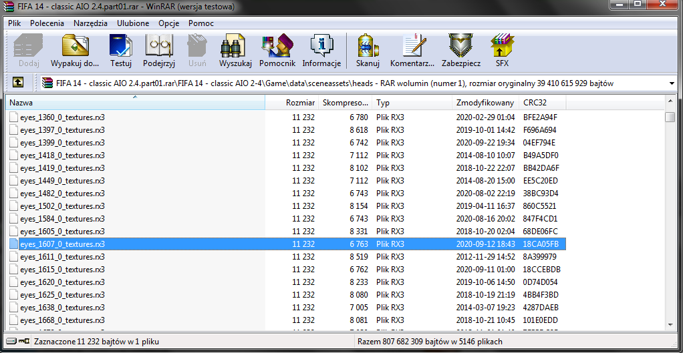Sort by the Nazwa column header
This screenshot has width=683, height=353.
[x=135, y=103]
